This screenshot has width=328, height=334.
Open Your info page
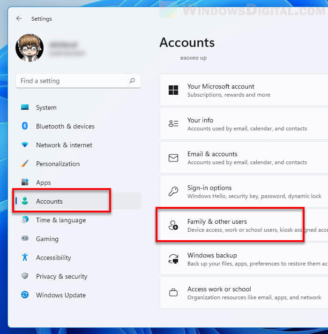(x=244, y=124)
